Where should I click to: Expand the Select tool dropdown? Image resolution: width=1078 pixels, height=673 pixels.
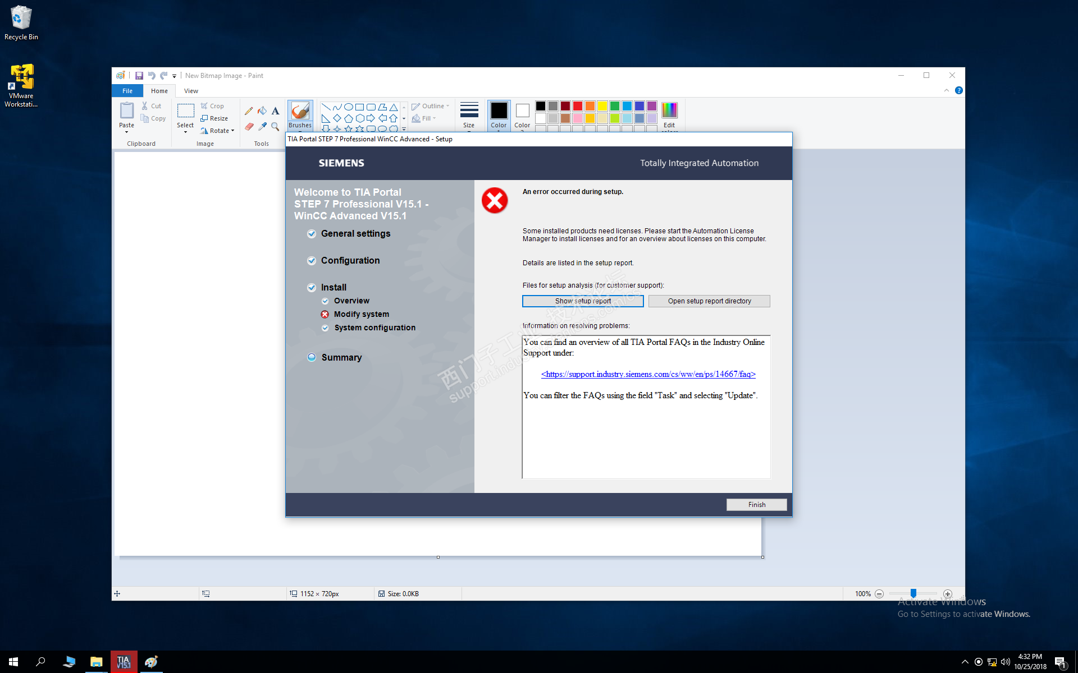tap(185, 132)
